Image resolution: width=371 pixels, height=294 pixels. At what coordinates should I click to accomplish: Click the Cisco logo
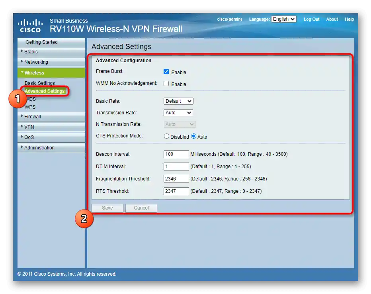pos(30,26)
